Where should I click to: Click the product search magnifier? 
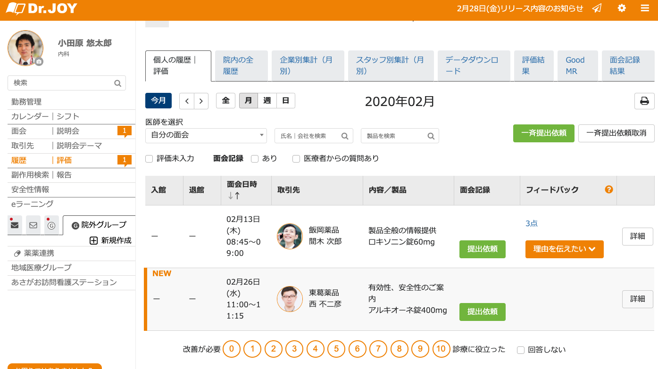[431, 136]
